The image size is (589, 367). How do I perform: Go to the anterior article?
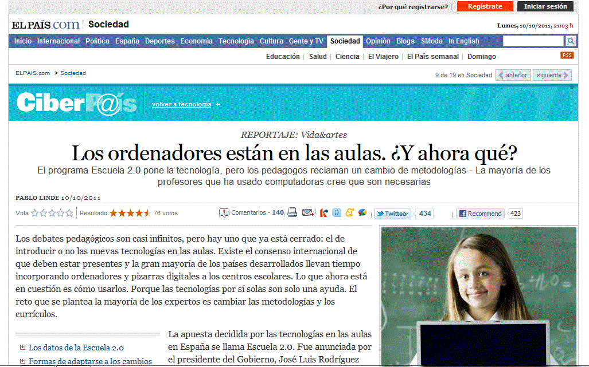tap(513, 75)
